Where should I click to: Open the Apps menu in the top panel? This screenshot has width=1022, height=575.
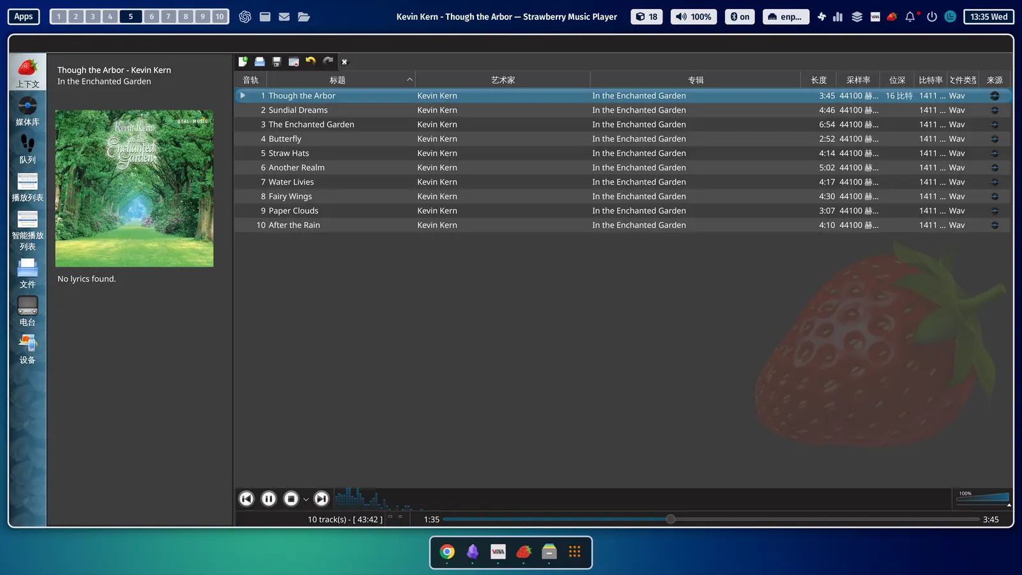24,17
